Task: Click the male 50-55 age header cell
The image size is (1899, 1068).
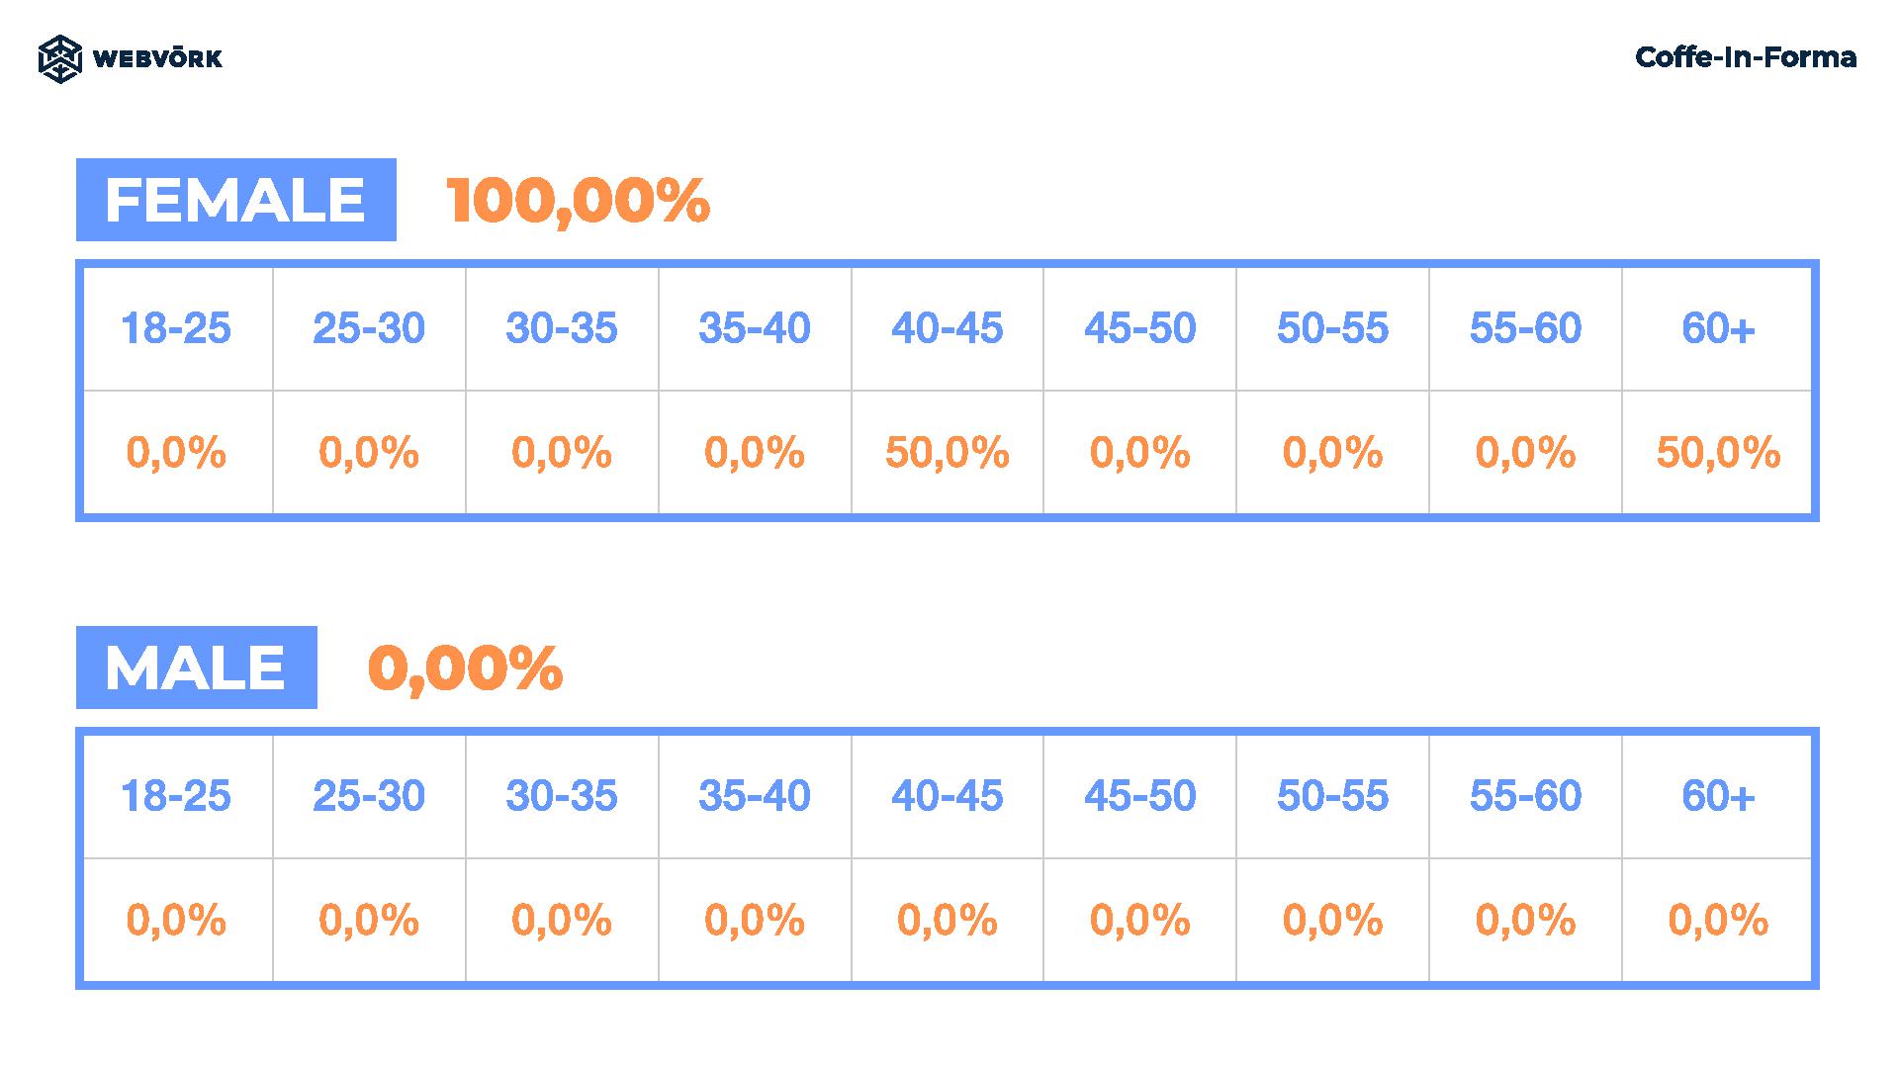Action: (1333, 796)
